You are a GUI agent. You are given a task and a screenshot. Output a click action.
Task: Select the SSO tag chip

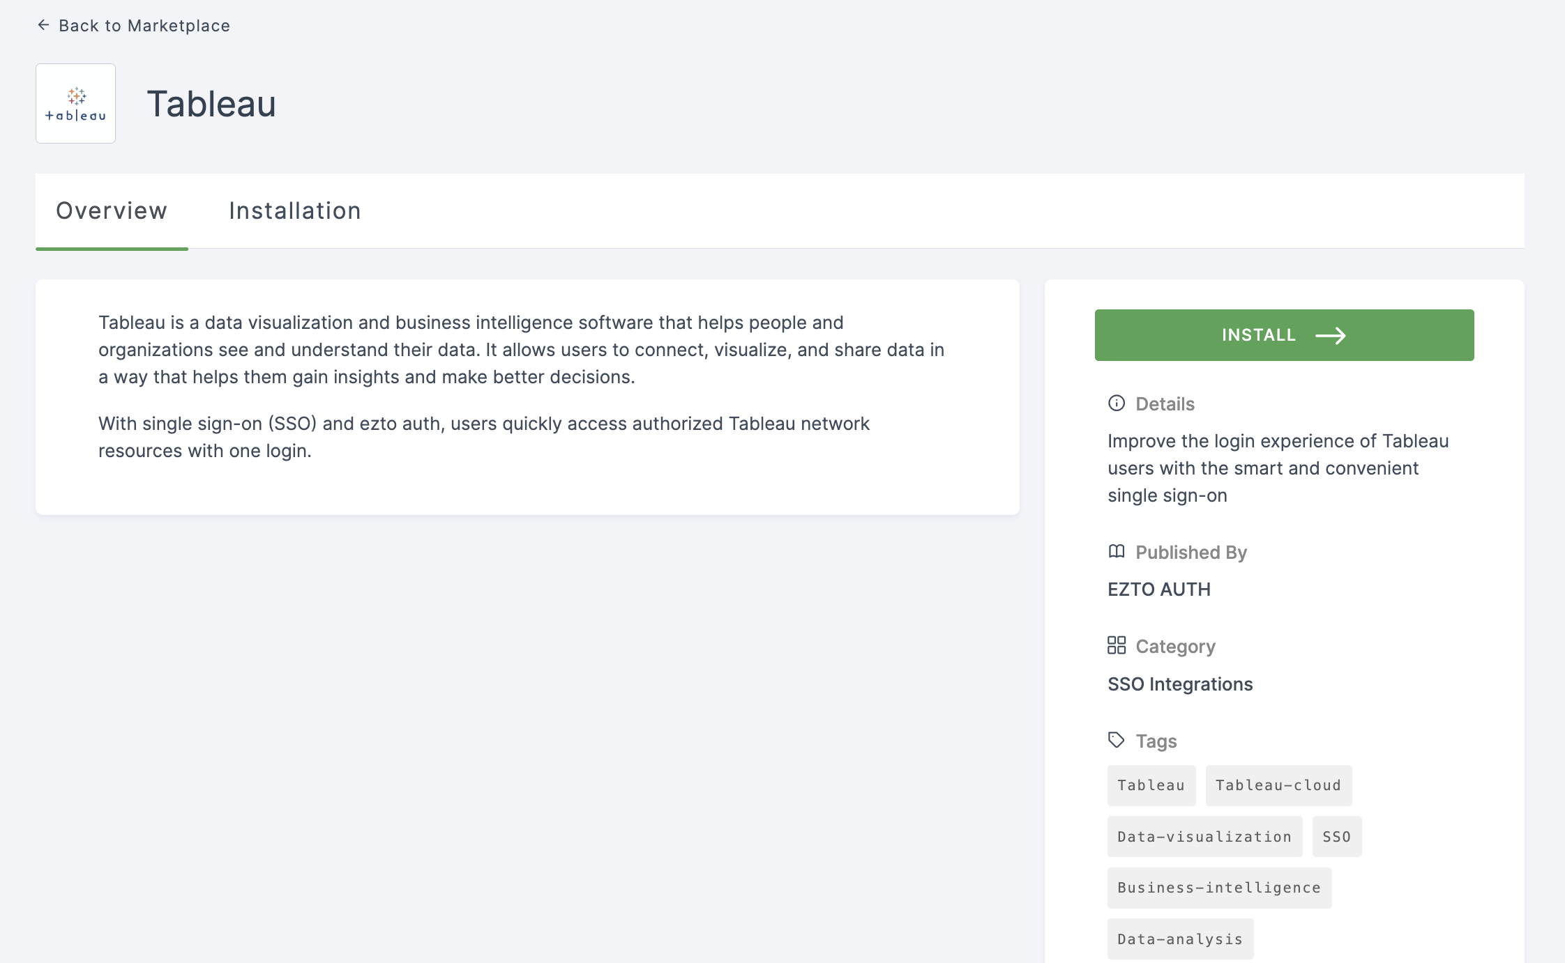click(x=1337, y=837)
